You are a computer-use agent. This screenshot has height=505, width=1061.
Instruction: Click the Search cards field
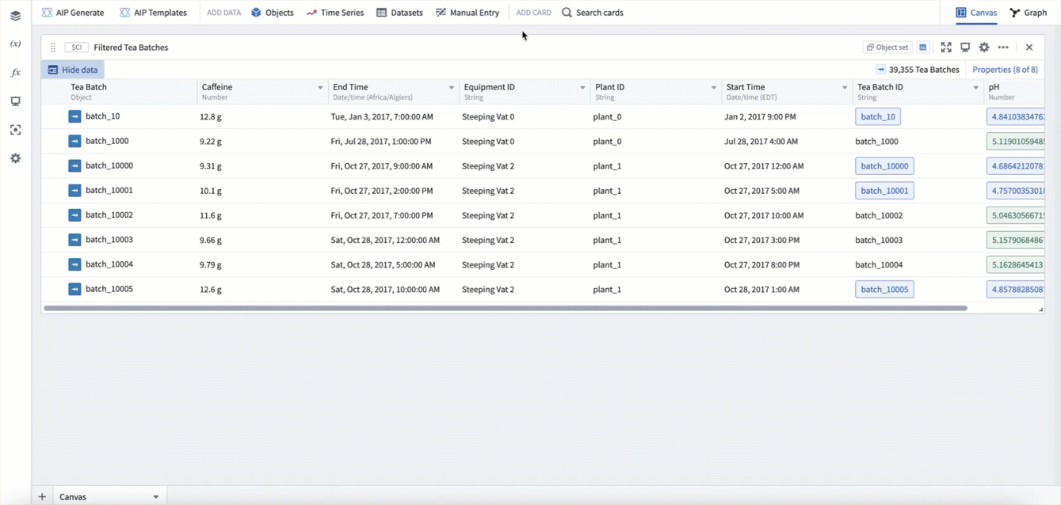tap(593, 13)
